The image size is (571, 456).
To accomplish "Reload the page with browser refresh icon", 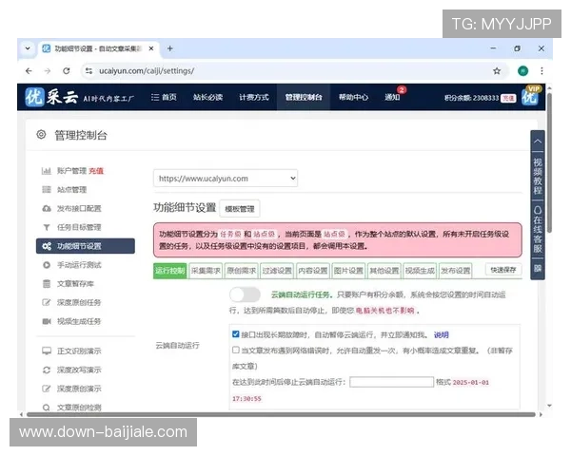I will pos(67,71).
